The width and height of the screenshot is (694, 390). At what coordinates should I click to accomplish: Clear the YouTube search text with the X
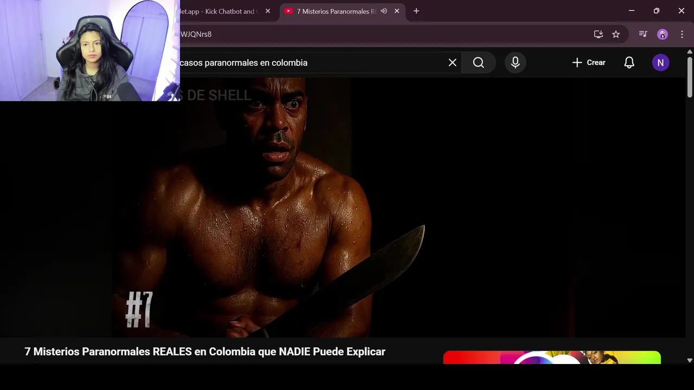point(453,63)
